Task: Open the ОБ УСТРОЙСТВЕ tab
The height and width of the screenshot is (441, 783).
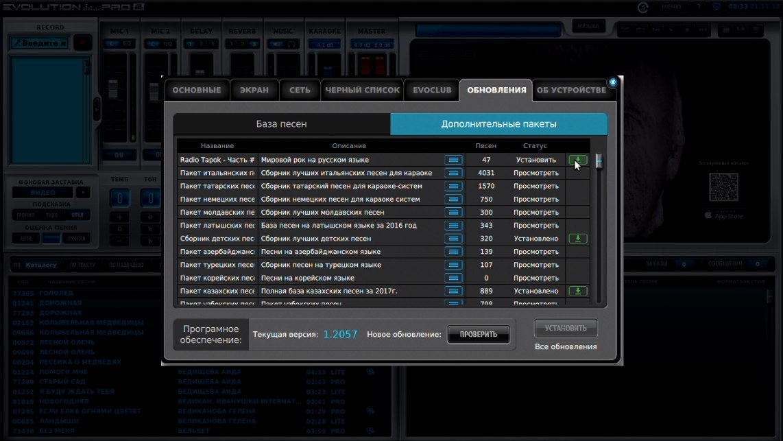Action: [x=571, y=90]
